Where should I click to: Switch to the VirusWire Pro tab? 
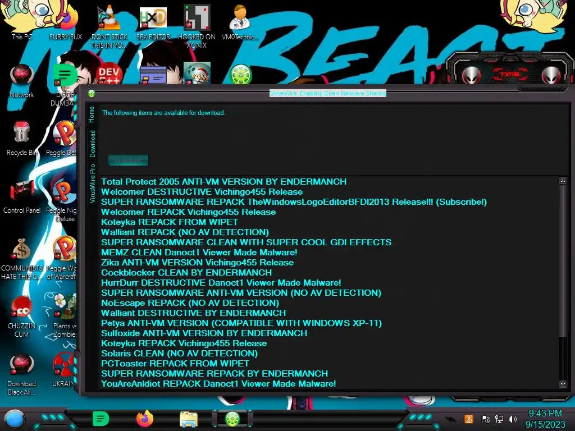click(92, 184)
